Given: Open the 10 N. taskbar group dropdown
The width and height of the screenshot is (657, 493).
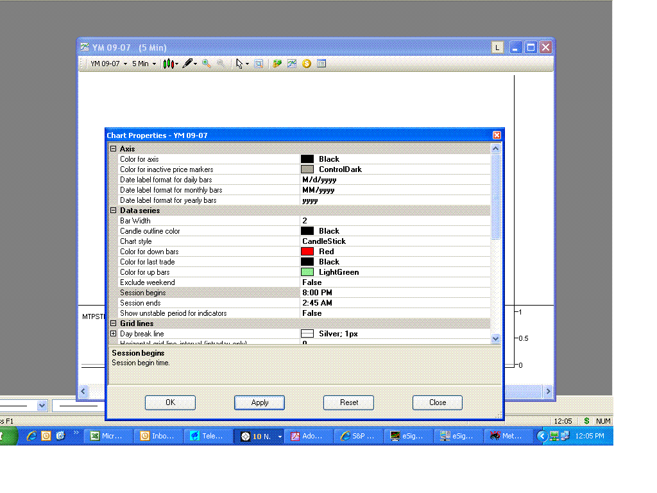Looking at the screenshot, I should pyautogui.click(x=280, y=437).
